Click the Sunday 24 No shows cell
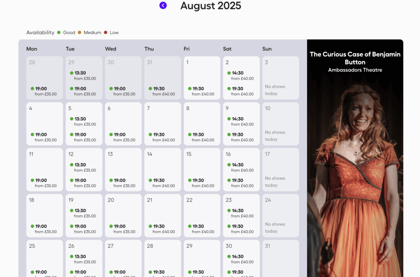 click(281, 215)
